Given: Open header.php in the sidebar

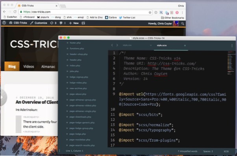Looking at the screenshot, I should [76, 60].
